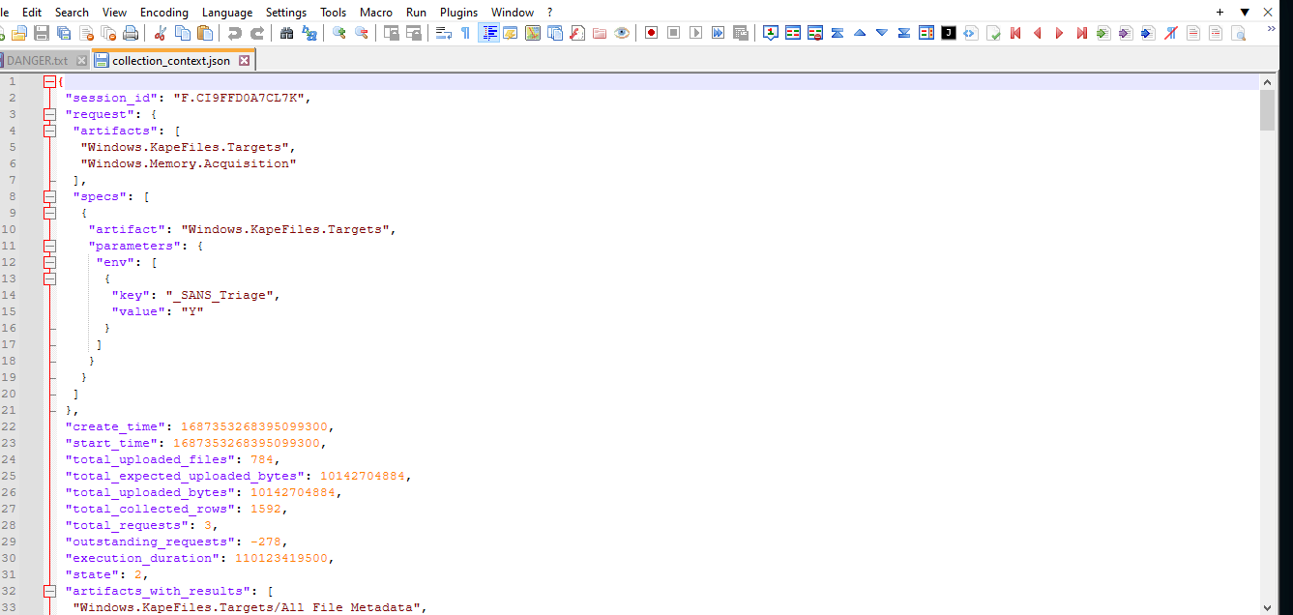Click the Zoom Out magnifier icon
This screenshot has width=1293, height=615.
click(362, 33)
